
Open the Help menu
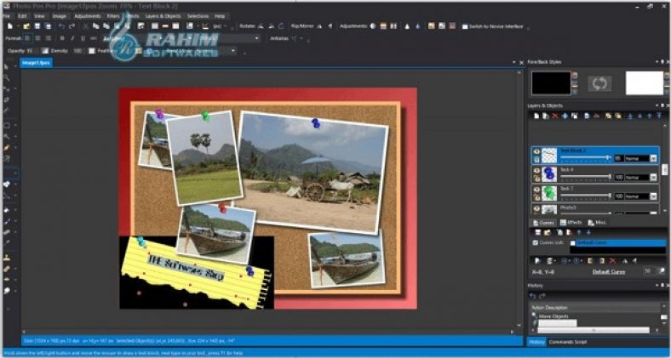click(220, 16)
